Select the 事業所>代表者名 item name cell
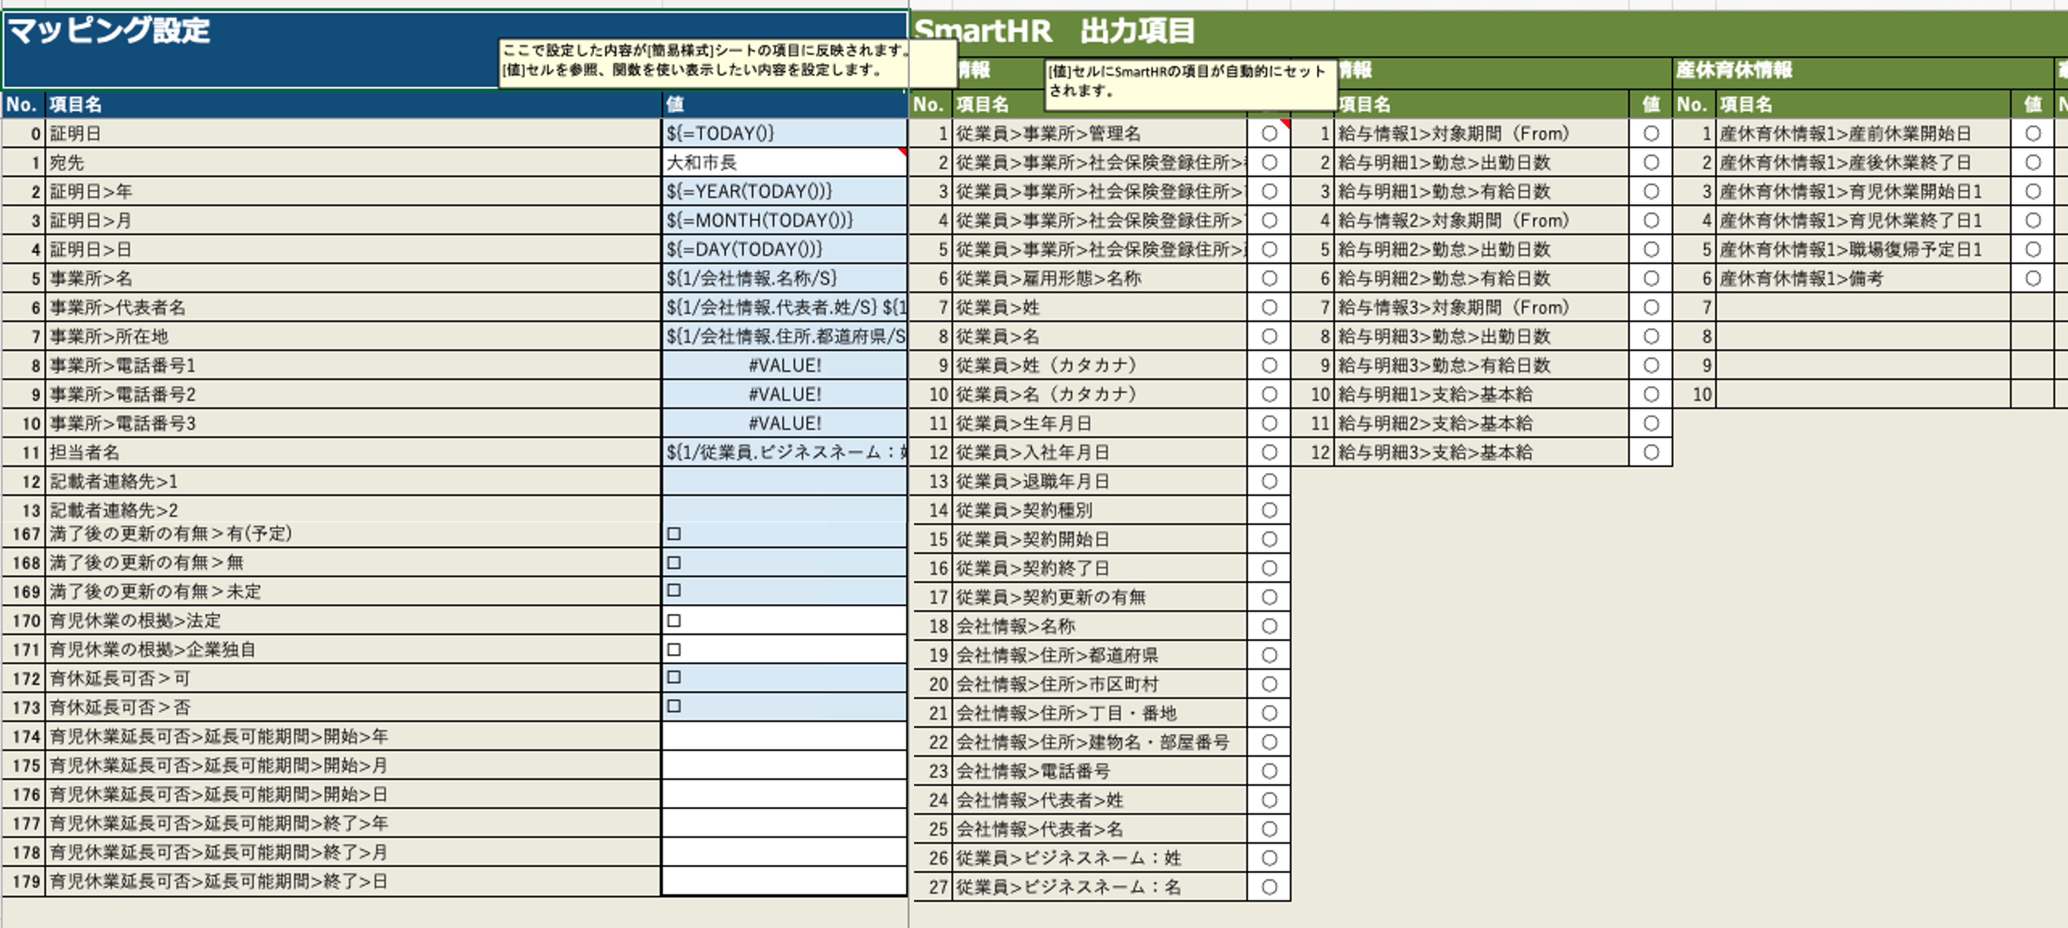The image size is (2068, 928). pyautogui.click(x=353, y=307)
